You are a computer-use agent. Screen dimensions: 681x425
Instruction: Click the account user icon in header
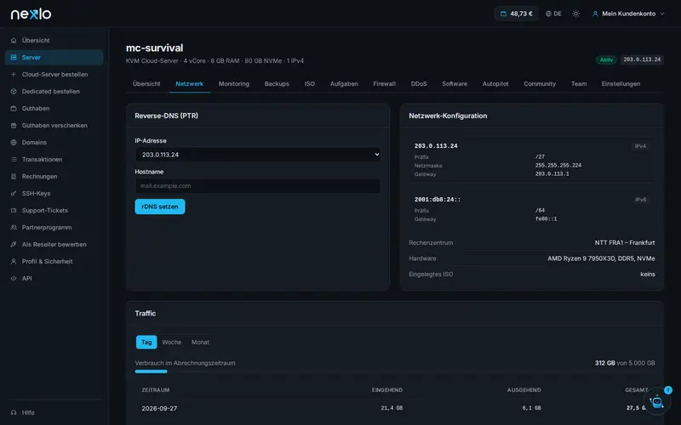tap(595, 14)
